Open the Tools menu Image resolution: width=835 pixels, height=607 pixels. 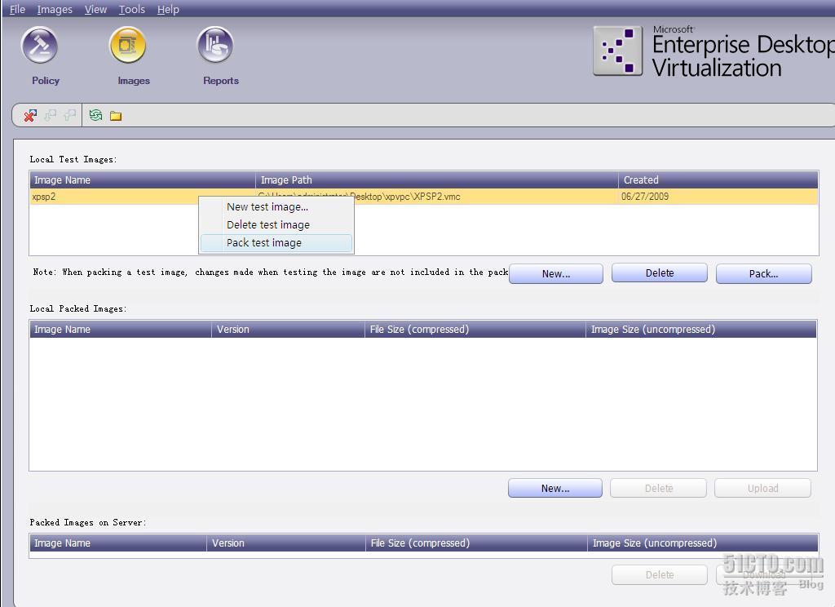click(132, 9)
